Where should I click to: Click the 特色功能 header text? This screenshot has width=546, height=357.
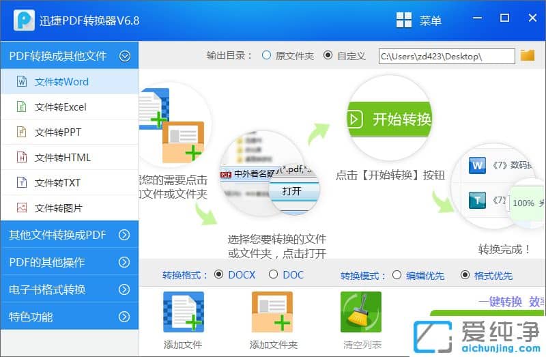pyautogui.click(x=31, y=317)
